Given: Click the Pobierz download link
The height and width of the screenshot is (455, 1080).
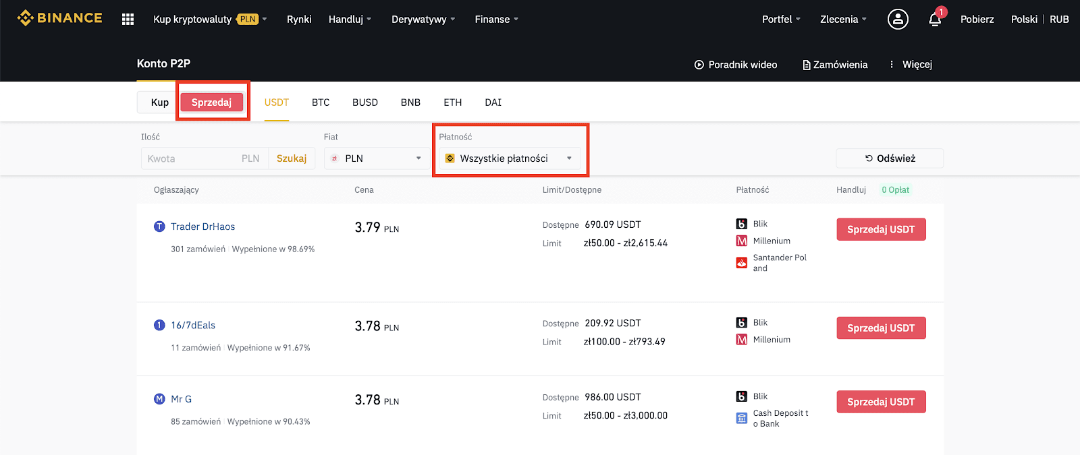Looking at the screenshot, I should [977, 19].
